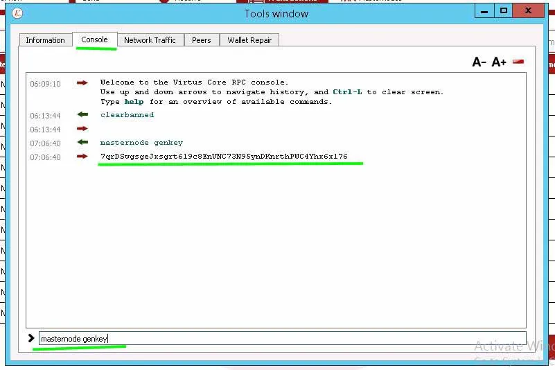Viewport: 555px width, 370px height.
Task: Click the 'masternode genkey' command in history
Action: [x=141, y=142]
